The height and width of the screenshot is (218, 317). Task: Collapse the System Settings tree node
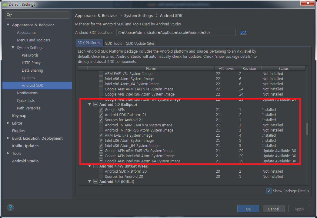tap(13, 47)
